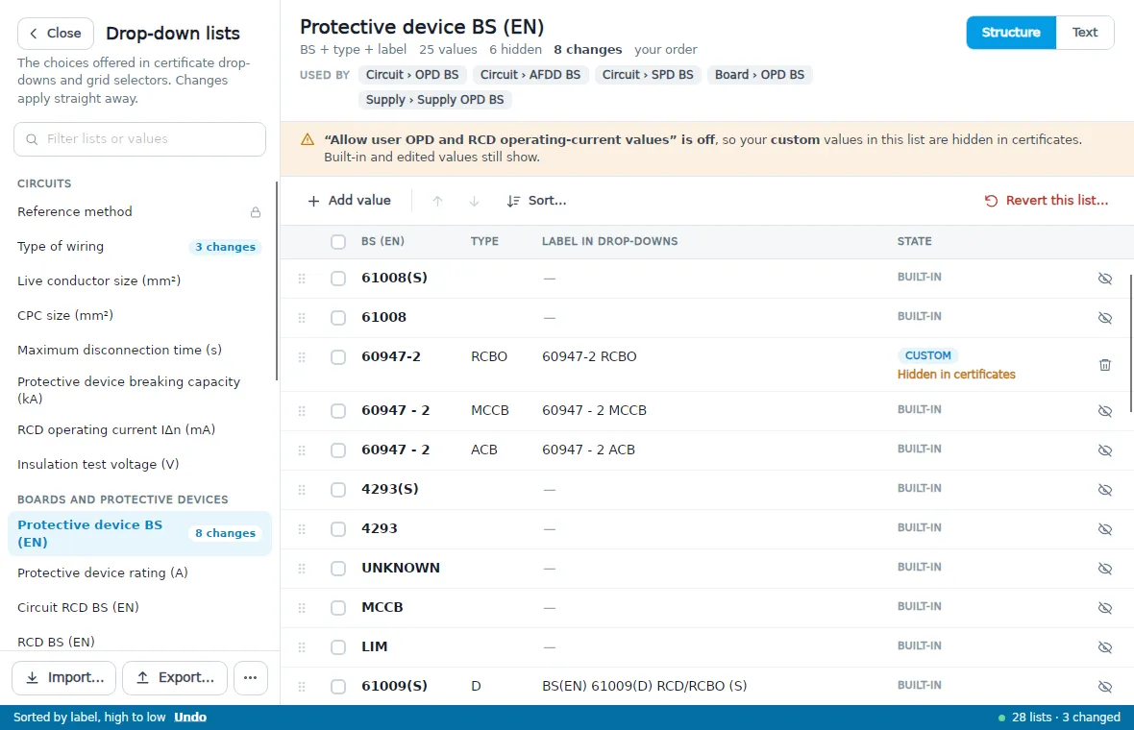Screen dimensions: 1134x730
Task: Toggle visibility of 60947 - 2 MCCB
Action: 1104,410
